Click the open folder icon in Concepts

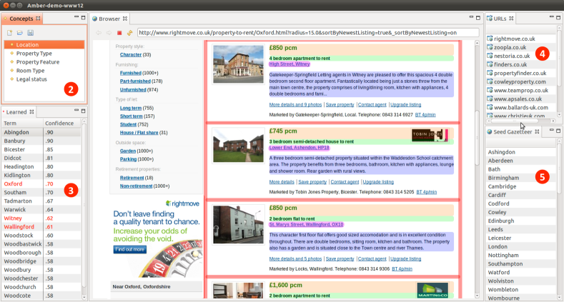pos(20,33)
